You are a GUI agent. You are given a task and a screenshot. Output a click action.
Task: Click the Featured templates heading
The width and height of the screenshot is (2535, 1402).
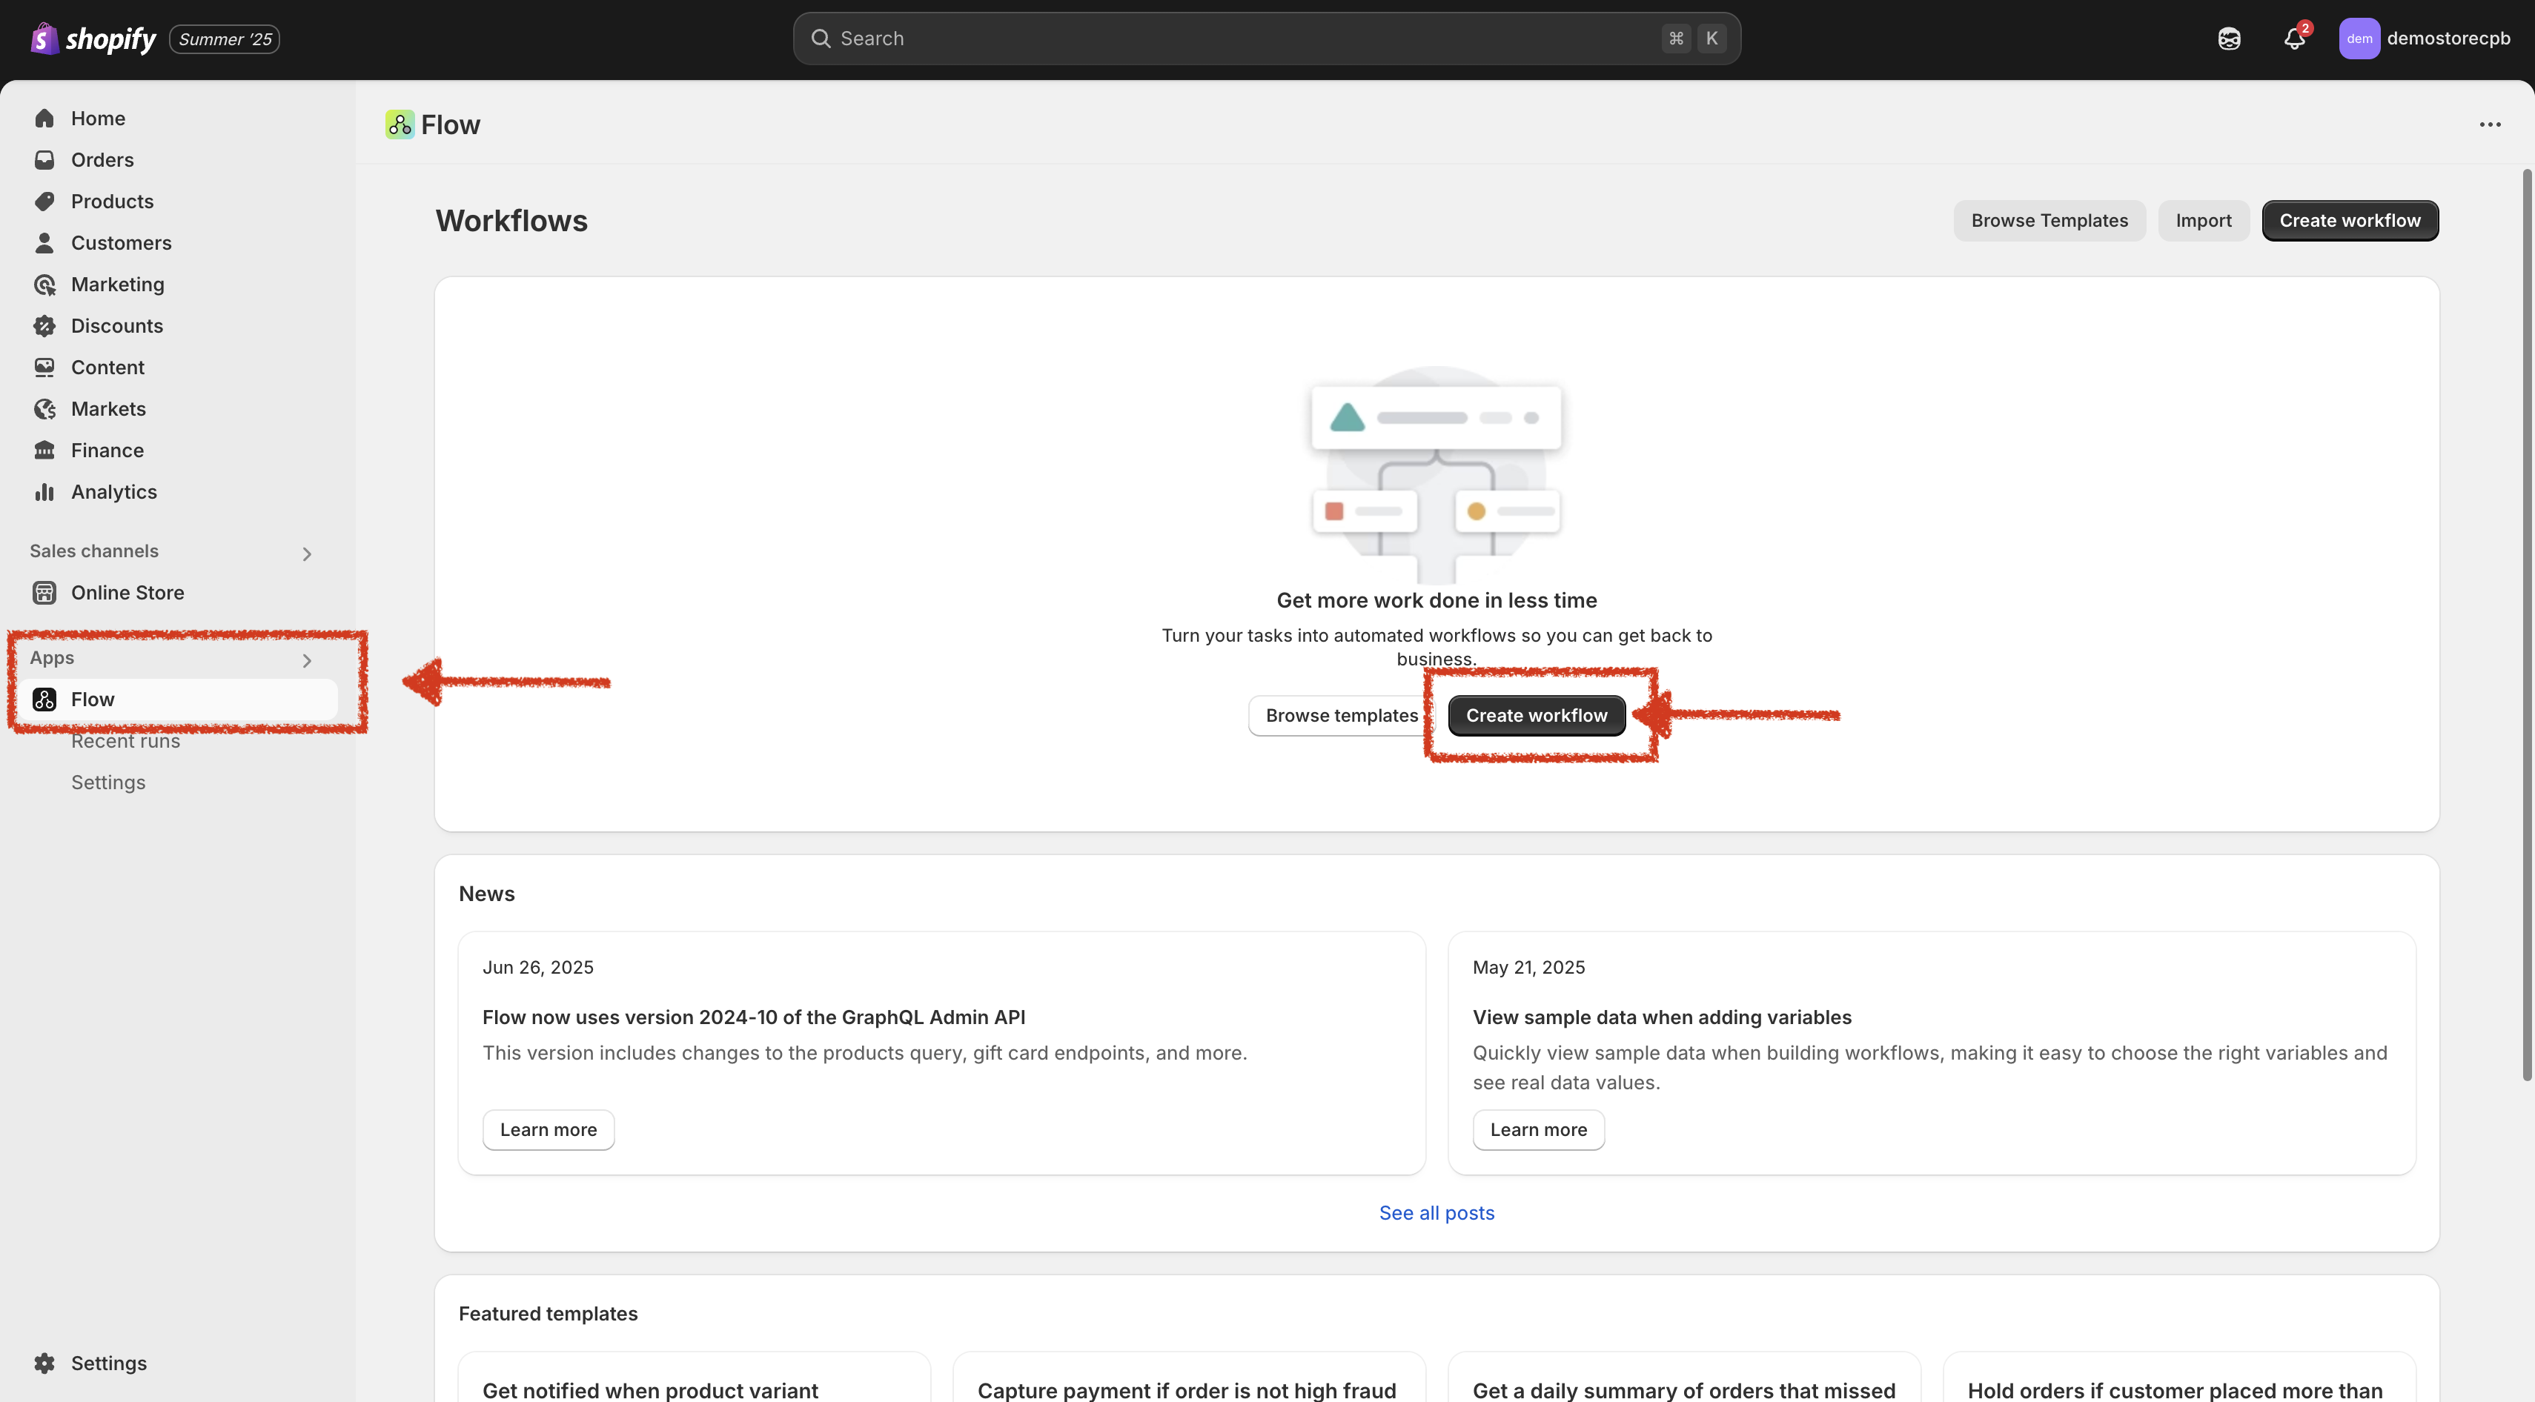[x=548, y=1314]
